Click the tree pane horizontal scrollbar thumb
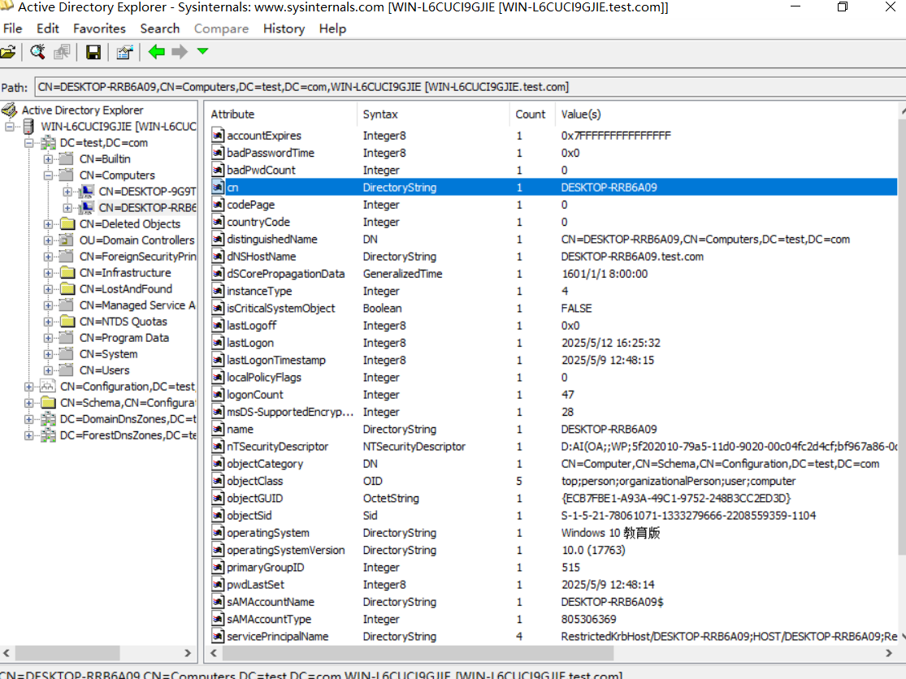Image resolution: width=906 pixels, height=679 pixels. click(67, 653)
